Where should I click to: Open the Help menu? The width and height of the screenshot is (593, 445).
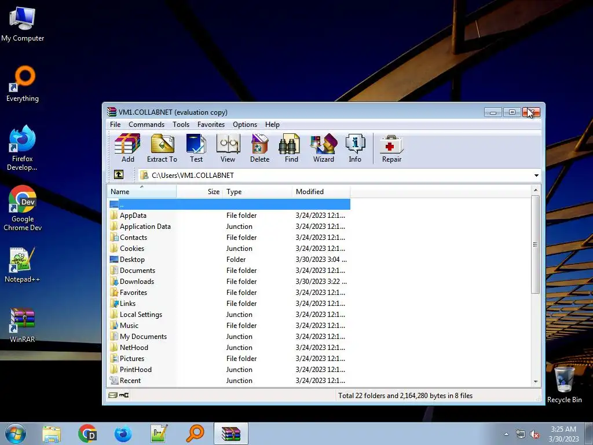pyautogui.click(x=272, y=125)
